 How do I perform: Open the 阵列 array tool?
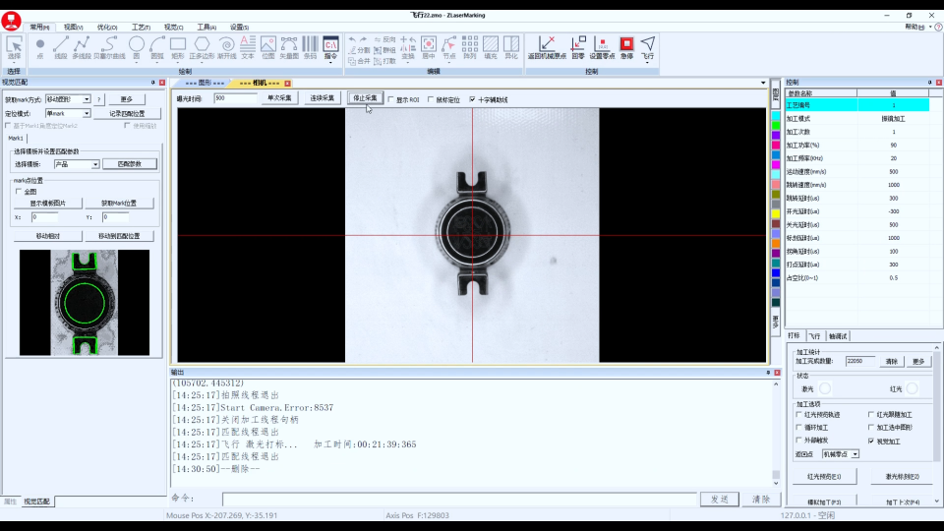(x=470, y=48)
